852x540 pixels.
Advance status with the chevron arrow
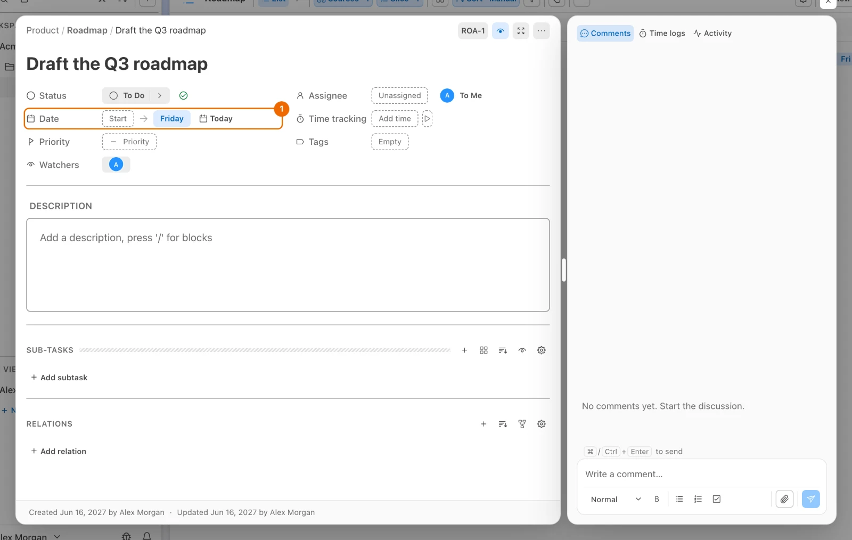click(x=160, y=95)
